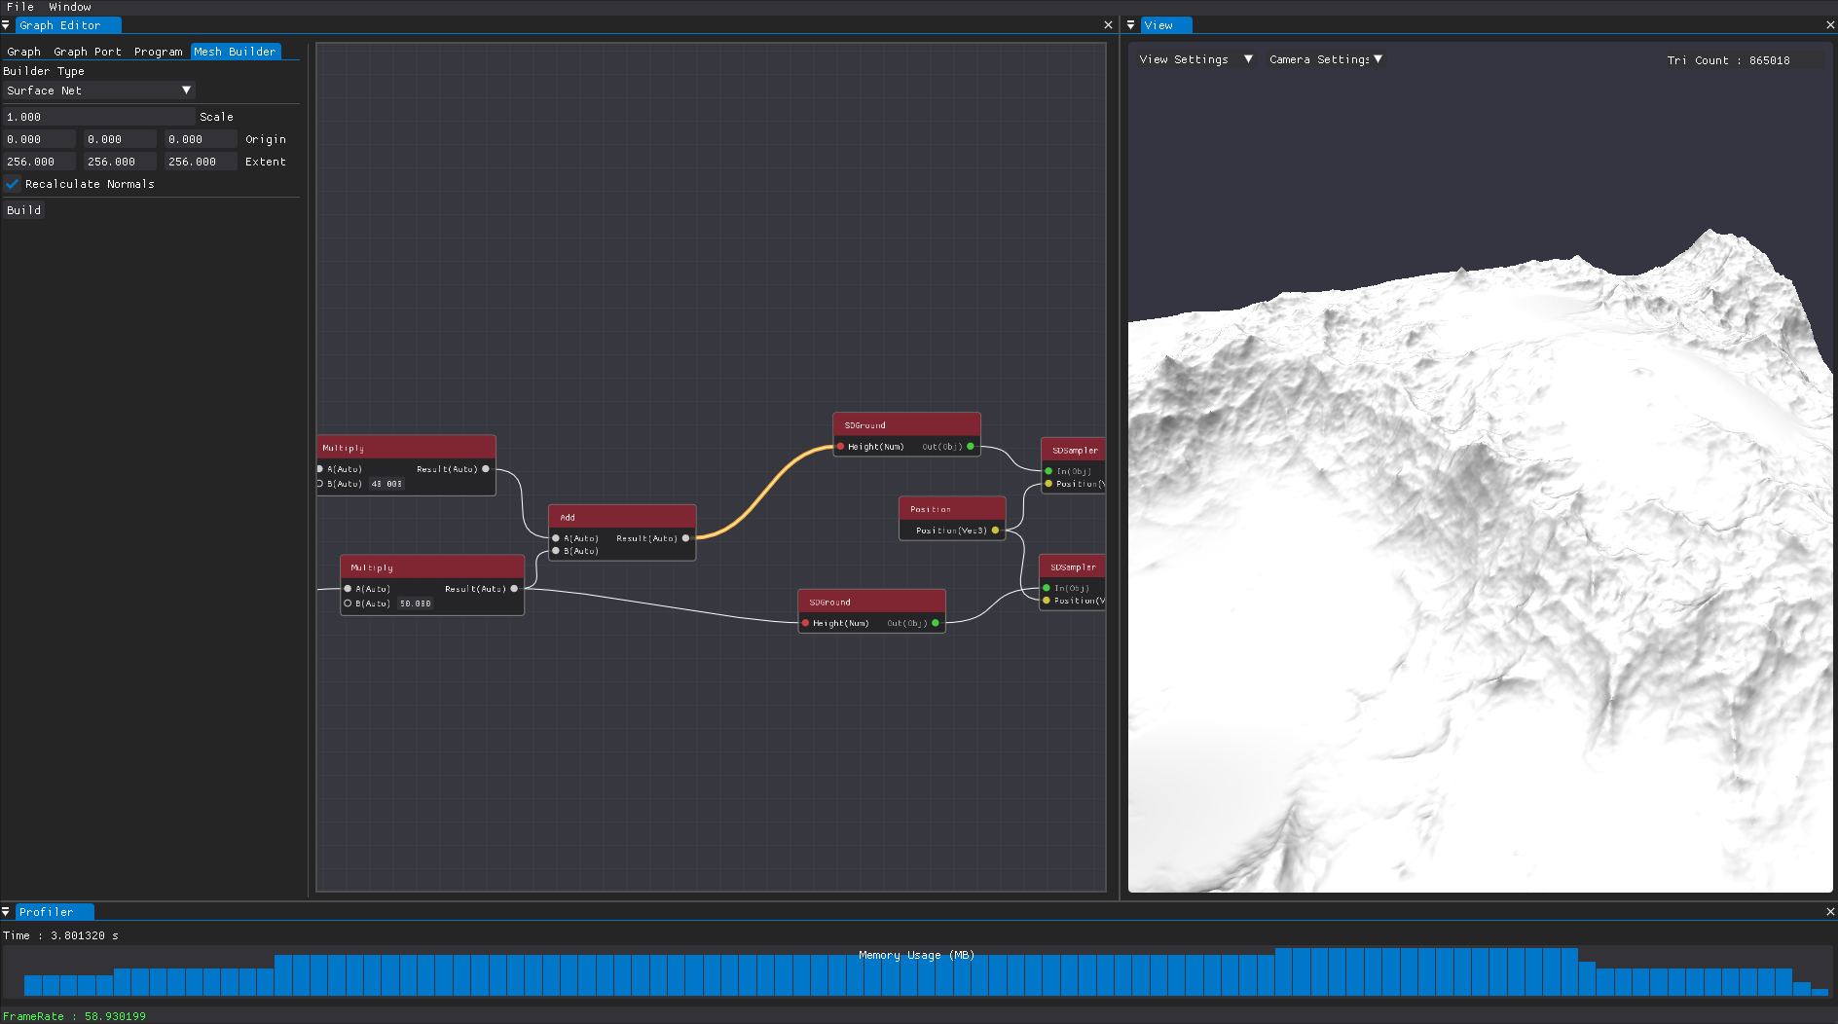This screenshot has width=1838, height=1024.
Task: Click the A(Auto) input pin of the Add node
Action: (x=556, y=538)
